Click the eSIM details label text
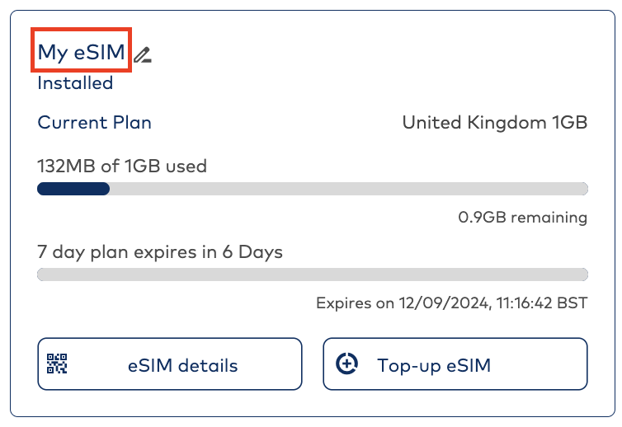 tap(182, 365)
